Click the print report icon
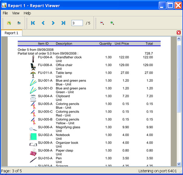 coord(19,23)
